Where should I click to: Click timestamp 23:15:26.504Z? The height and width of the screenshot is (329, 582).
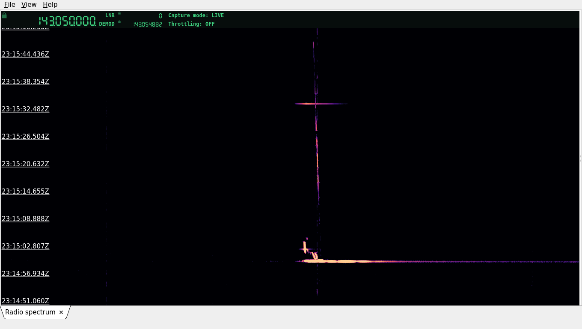pyautogui.click(x=25, y=136)
